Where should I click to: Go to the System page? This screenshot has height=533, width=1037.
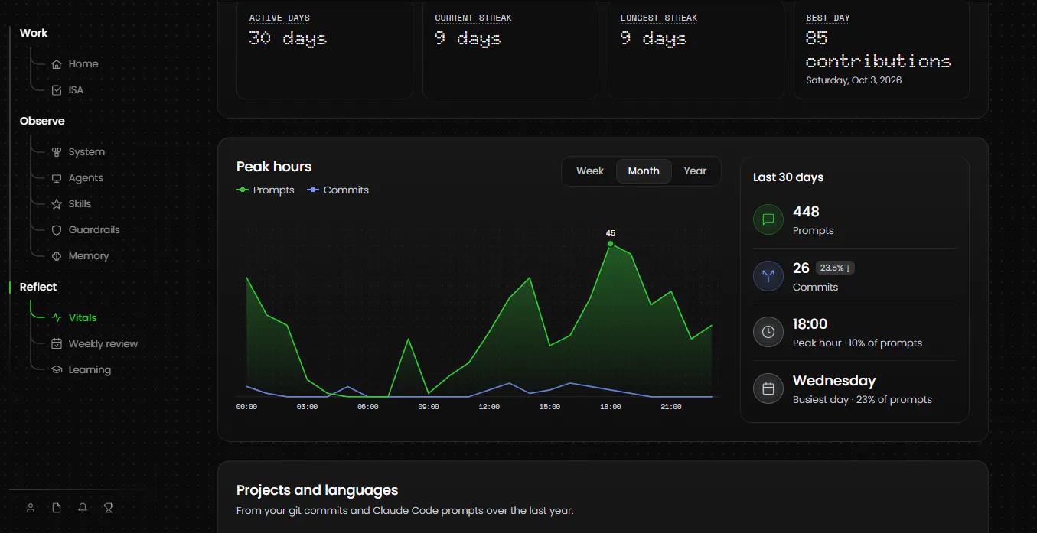point(78,152)
